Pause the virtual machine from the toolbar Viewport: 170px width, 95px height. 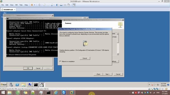[x=32, y=5]
